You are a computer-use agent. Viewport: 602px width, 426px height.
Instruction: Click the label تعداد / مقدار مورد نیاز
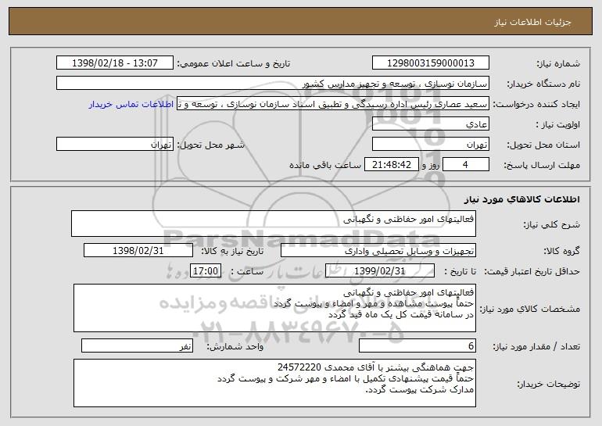(x=536, y=346)
